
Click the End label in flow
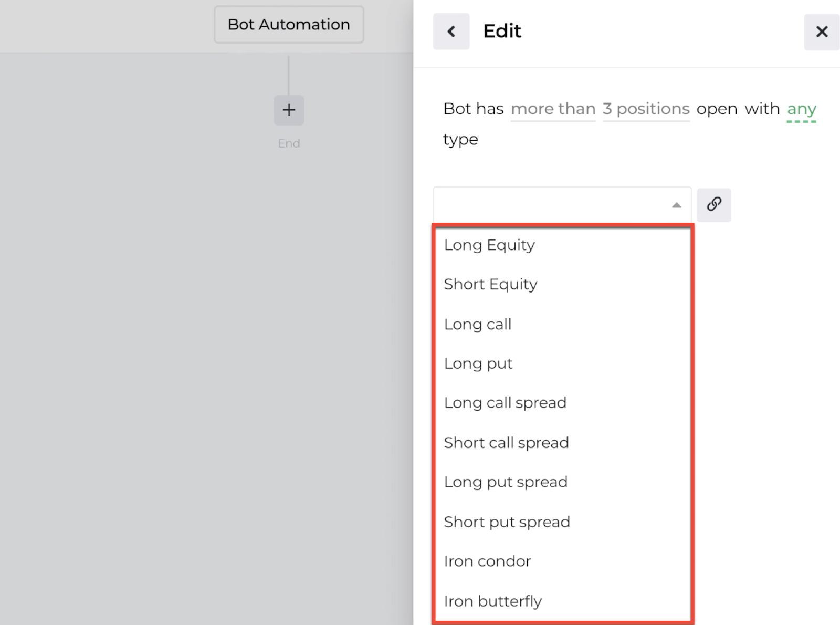(289, 143)
